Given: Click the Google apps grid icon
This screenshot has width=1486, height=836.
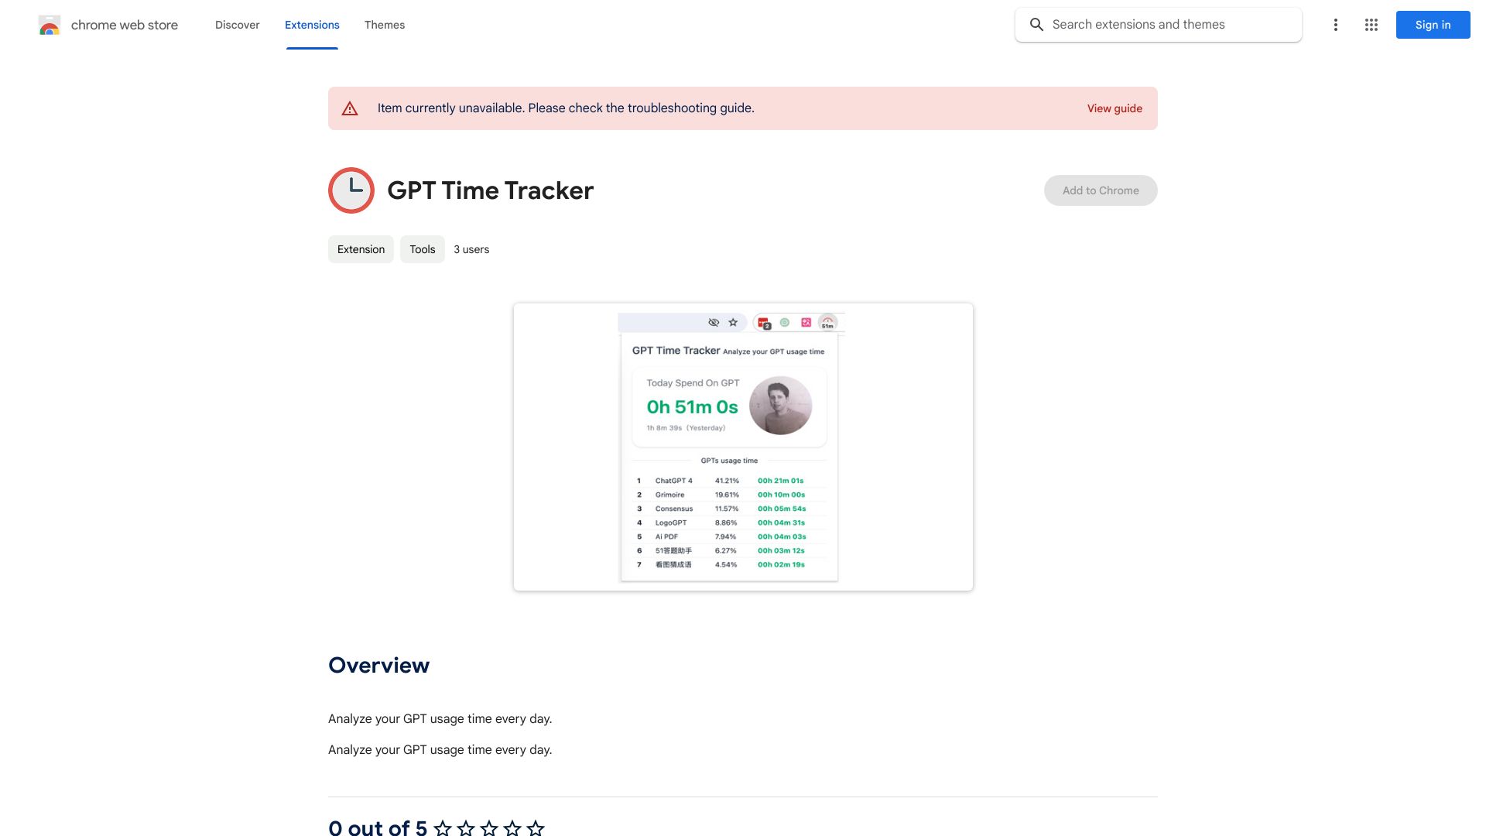Looking at the screenshot, I should point(1371,25).
